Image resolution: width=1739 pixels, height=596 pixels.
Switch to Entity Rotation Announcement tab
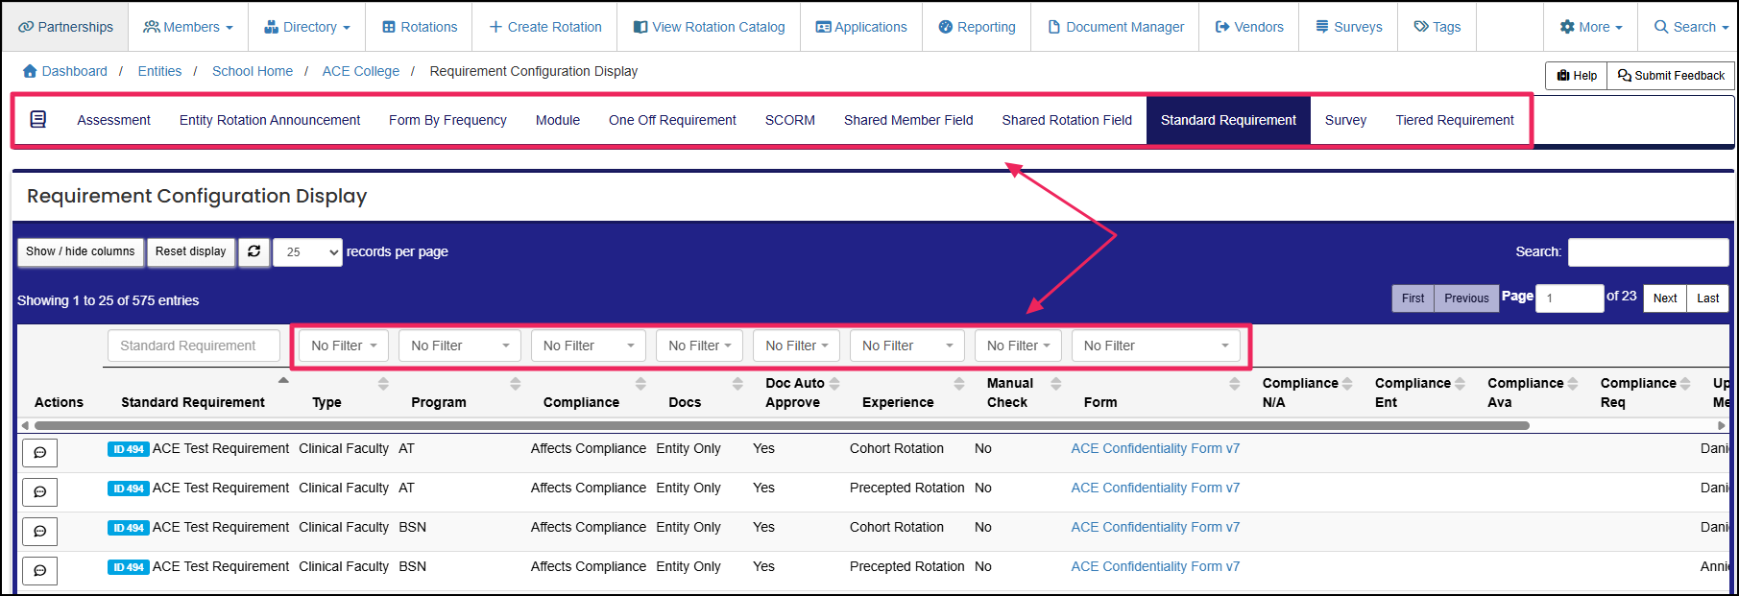pos(270,120)
